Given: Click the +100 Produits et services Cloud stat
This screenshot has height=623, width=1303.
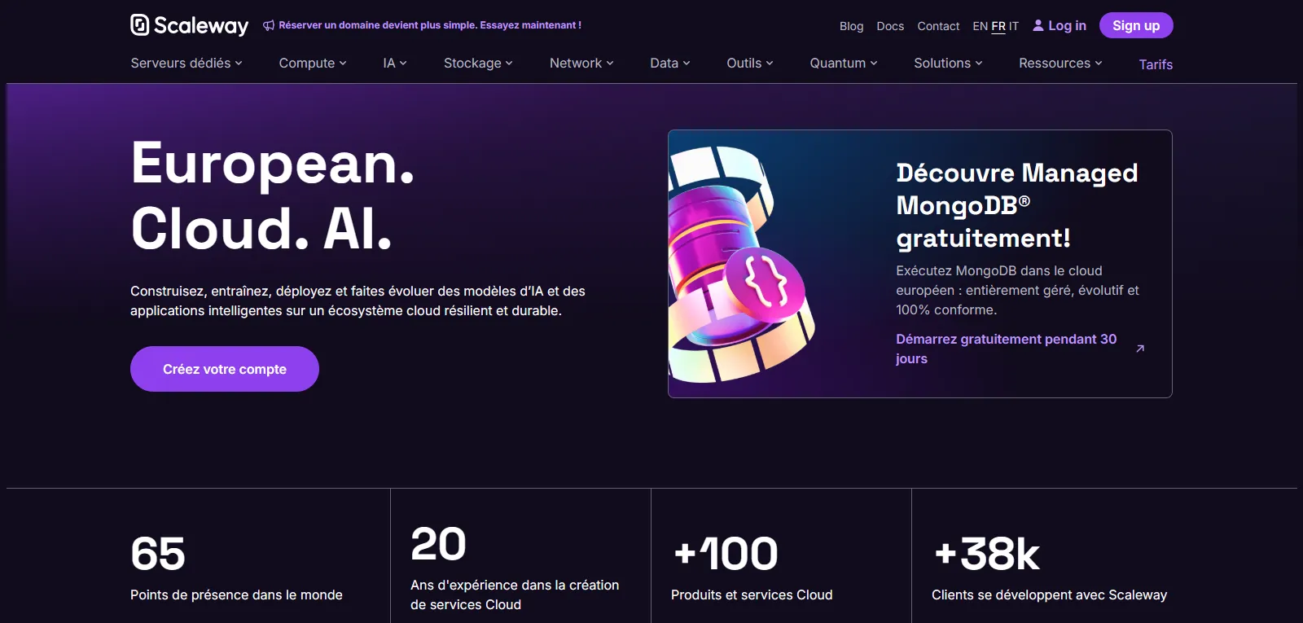Looking at the screenshot, I should coord(752,568).
